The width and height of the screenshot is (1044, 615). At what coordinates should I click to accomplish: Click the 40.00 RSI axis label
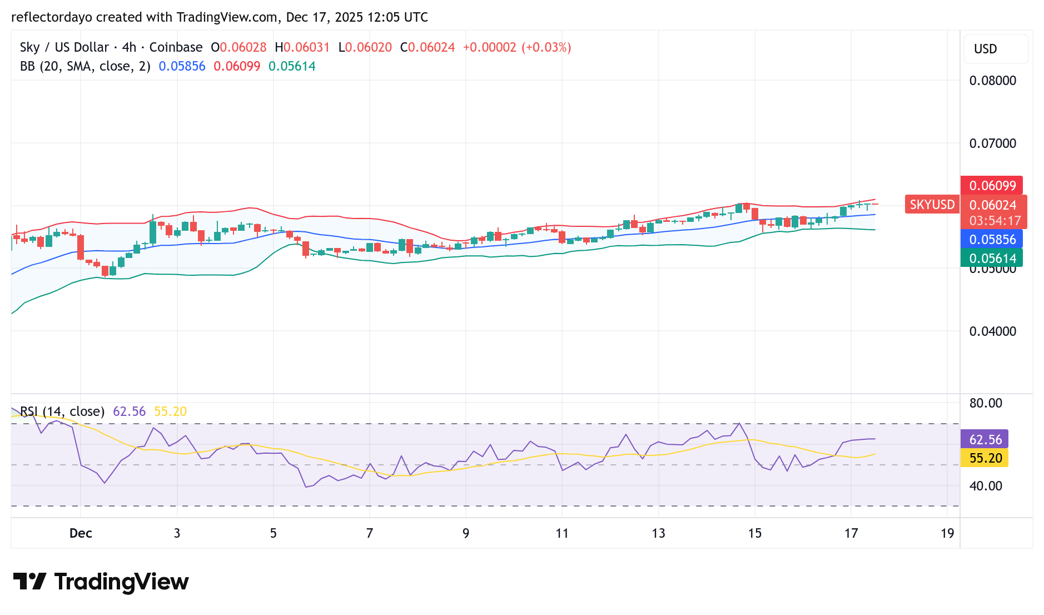[x=986, y=486]
